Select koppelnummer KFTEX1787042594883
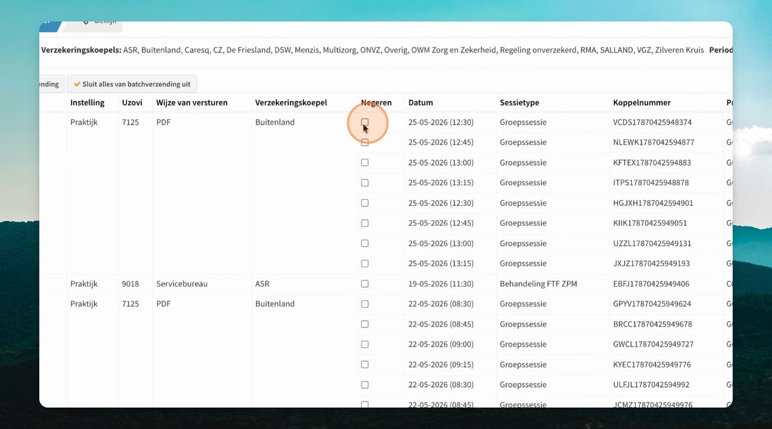Viewport: 772px width, 429px height. click(652, 163)
